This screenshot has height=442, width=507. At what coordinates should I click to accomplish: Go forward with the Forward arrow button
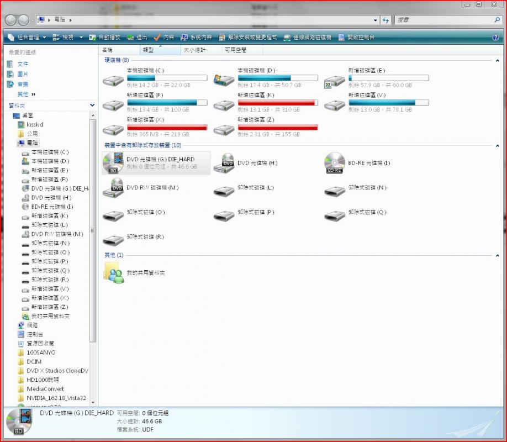[x=23, y=20]
